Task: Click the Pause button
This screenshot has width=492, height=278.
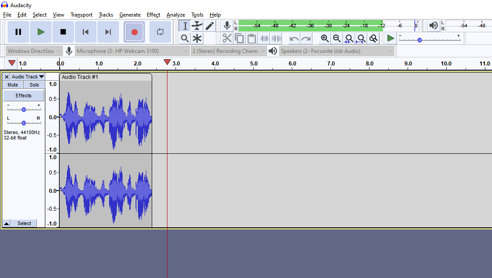Action: tap(18, 32)
